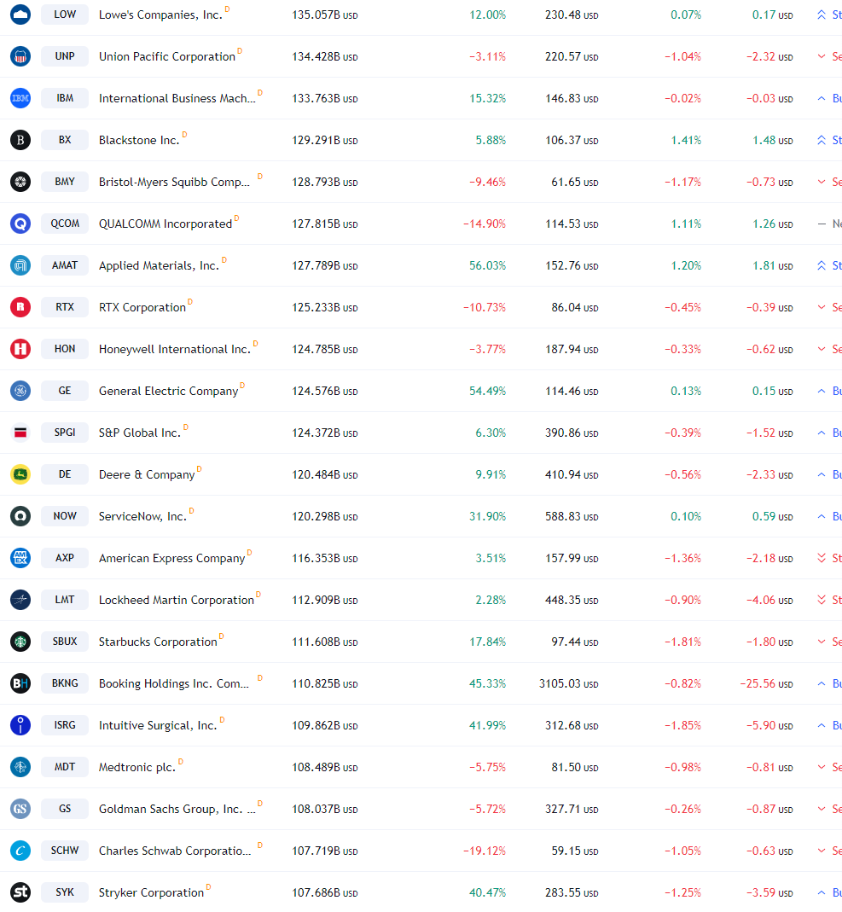This screenshot has width=842, height=912.
Task: Click the 124.372B USD market cap cell
Action: [x=324, y=433]
